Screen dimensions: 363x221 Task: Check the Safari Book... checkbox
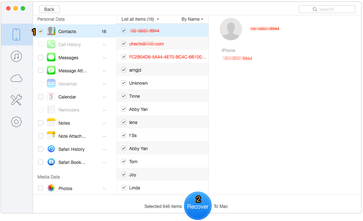coord(41,162)
